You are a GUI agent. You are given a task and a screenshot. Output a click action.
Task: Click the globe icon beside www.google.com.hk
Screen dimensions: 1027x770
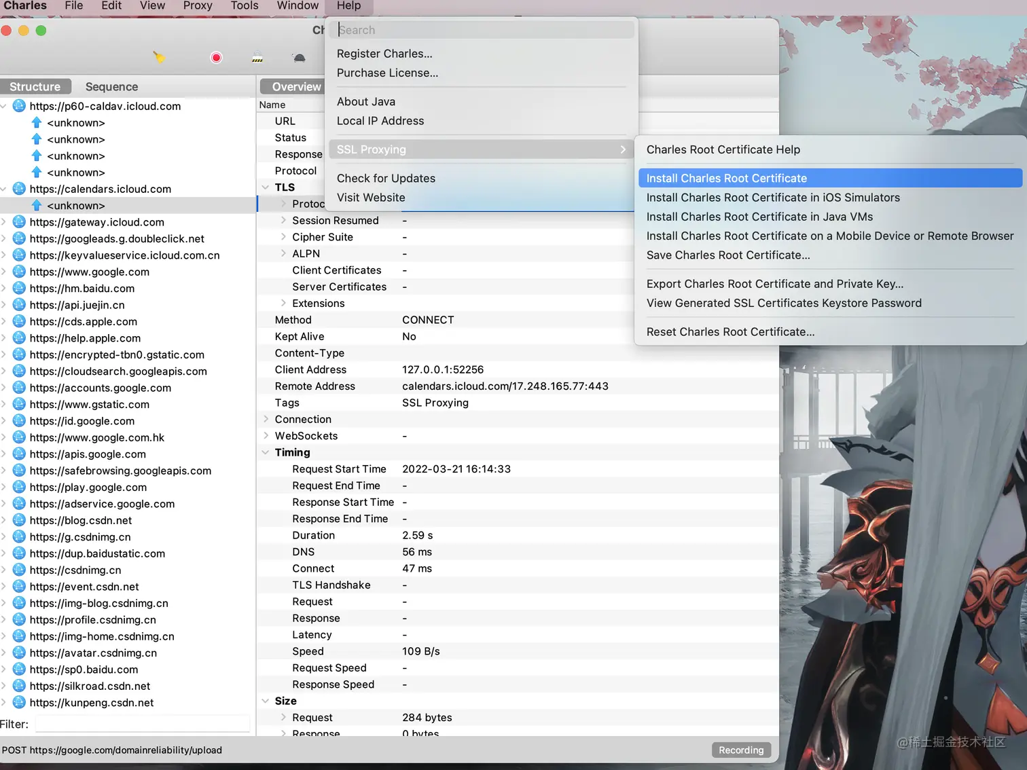coord(19,437)
